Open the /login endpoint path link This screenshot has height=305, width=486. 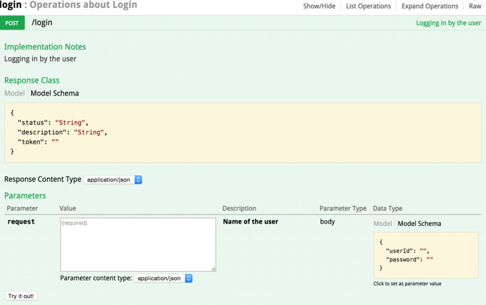(x=42, y=22)
